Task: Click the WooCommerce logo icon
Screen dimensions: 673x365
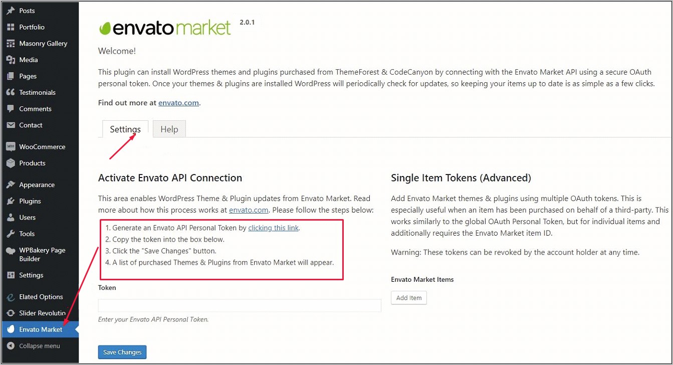Action: (x=11, y=147)
